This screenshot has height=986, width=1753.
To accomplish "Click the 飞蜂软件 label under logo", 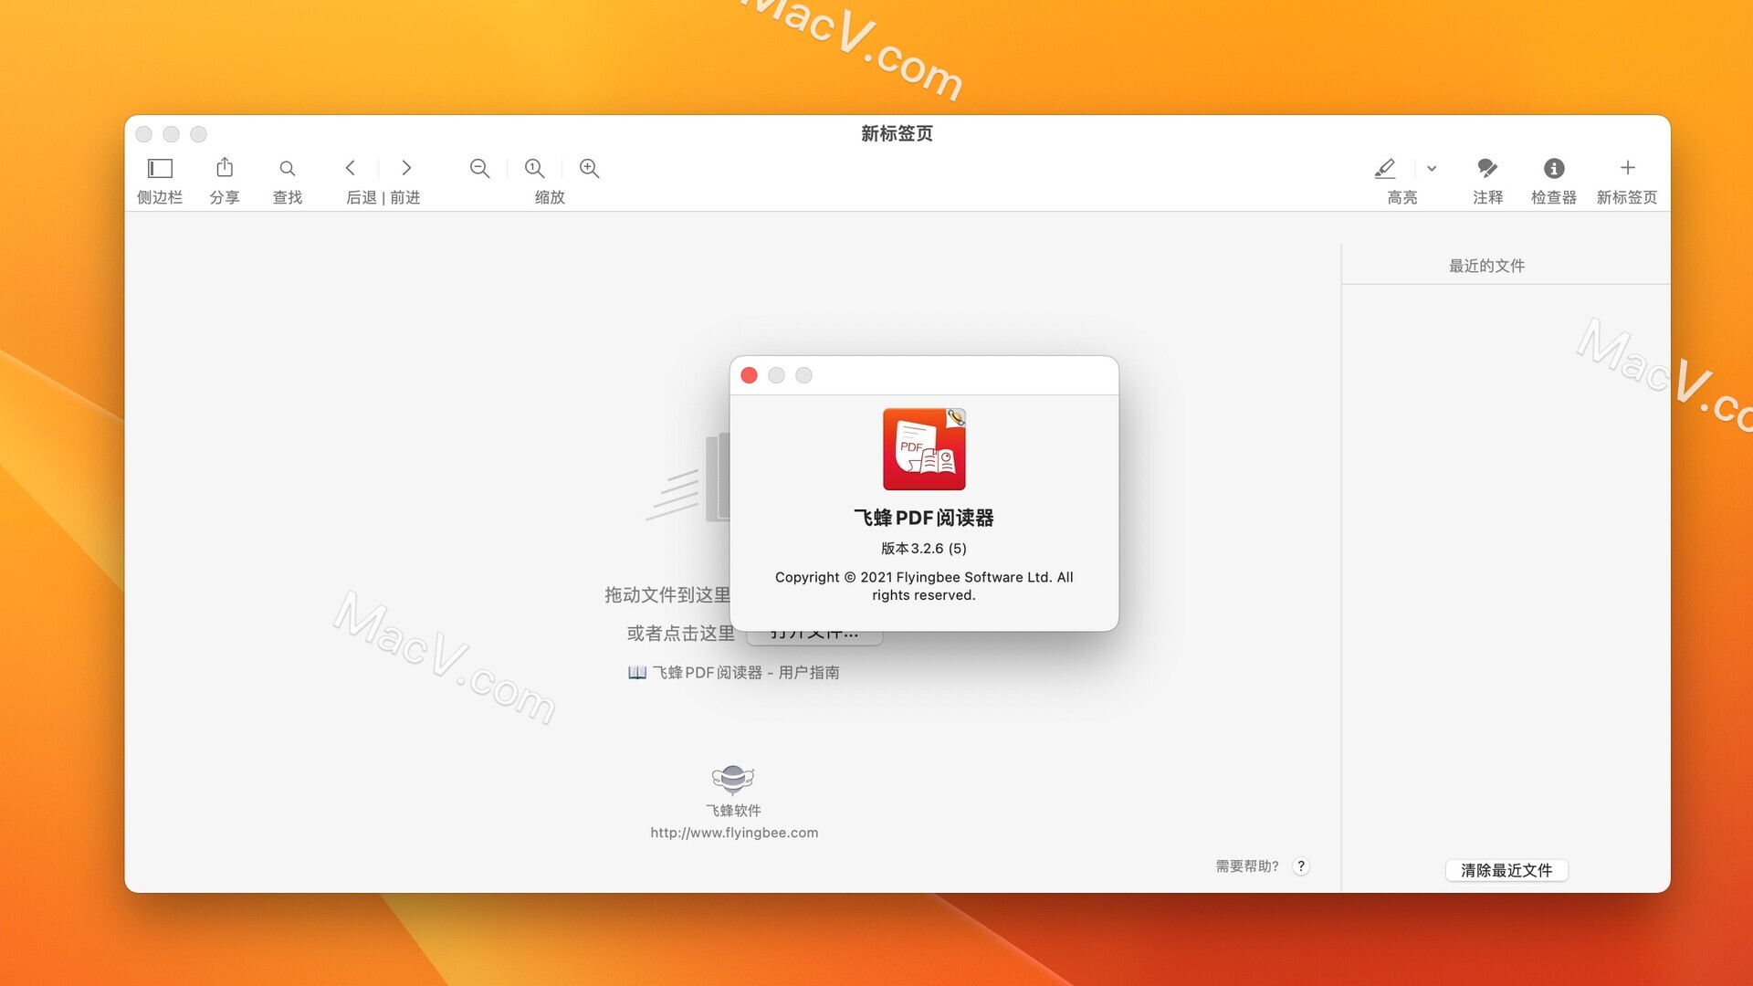I will [733, 811].
